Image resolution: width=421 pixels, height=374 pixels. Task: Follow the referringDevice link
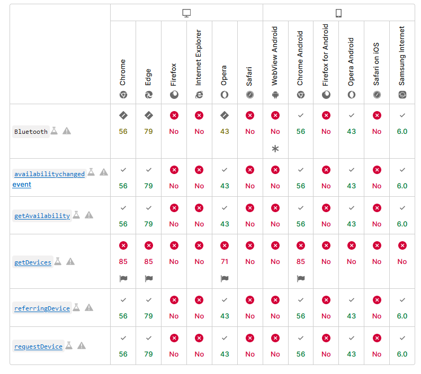tap(42, 308)
